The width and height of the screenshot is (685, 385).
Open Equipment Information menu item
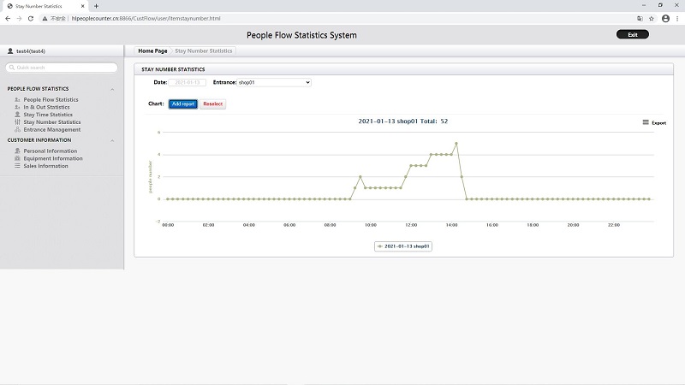pos(53,158)
